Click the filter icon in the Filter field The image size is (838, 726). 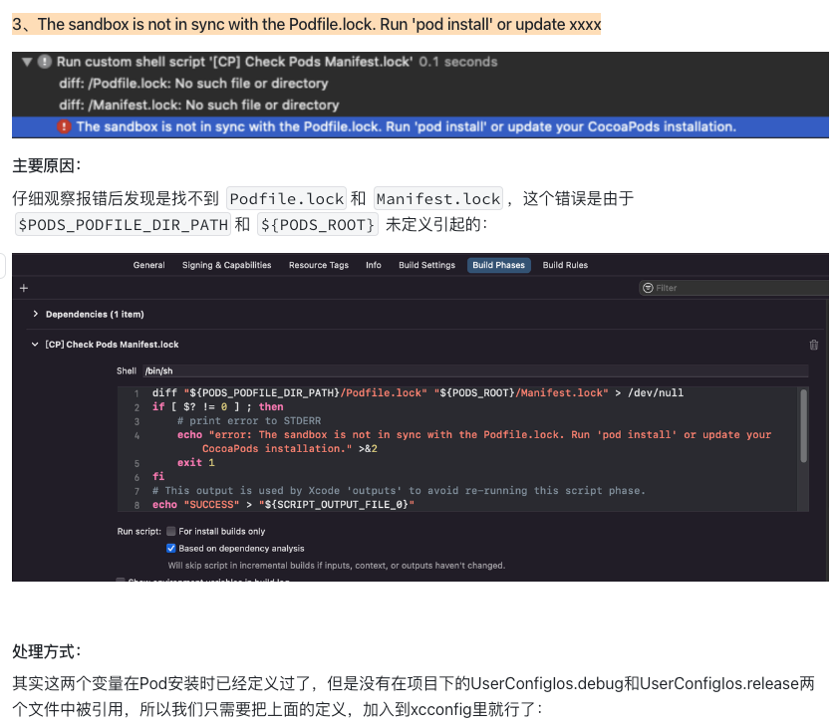click(648, 288)
